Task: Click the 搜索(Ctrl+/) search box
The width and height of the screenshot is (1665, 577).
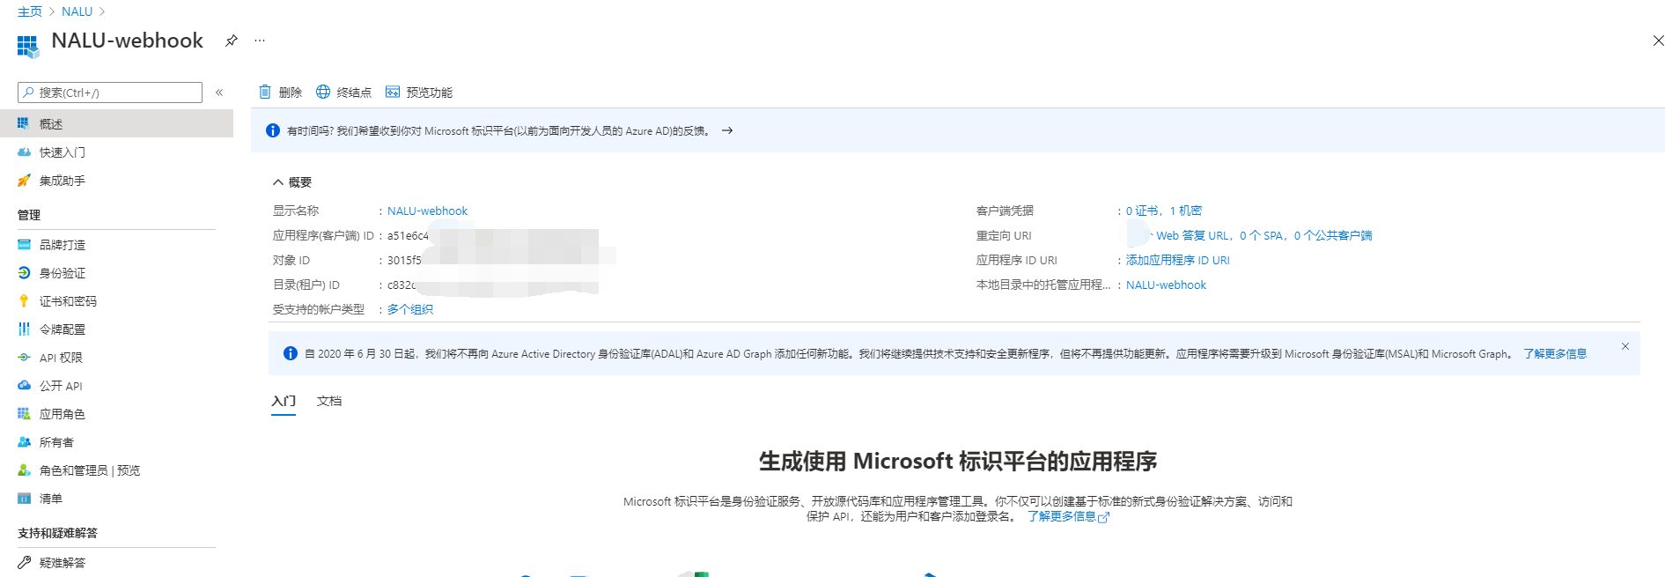Action: pyautogui.click(x=110, y=92)
